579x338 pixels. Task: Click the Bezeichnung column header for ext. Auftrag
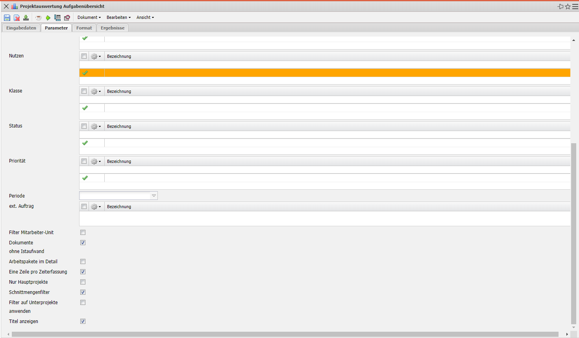pos(119,207)
